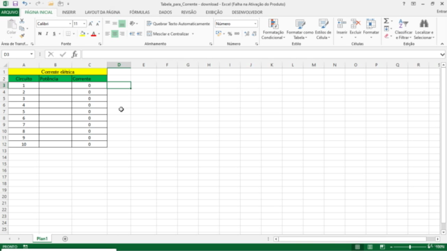447x251 pixels.
Task: Increase font size with the larger A icon
Action: click(x=90, y=24)
